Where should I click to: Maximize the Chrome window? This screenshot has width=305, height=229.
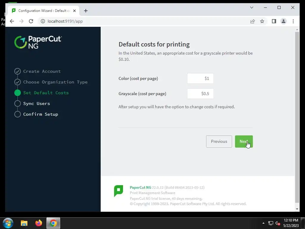279,7
